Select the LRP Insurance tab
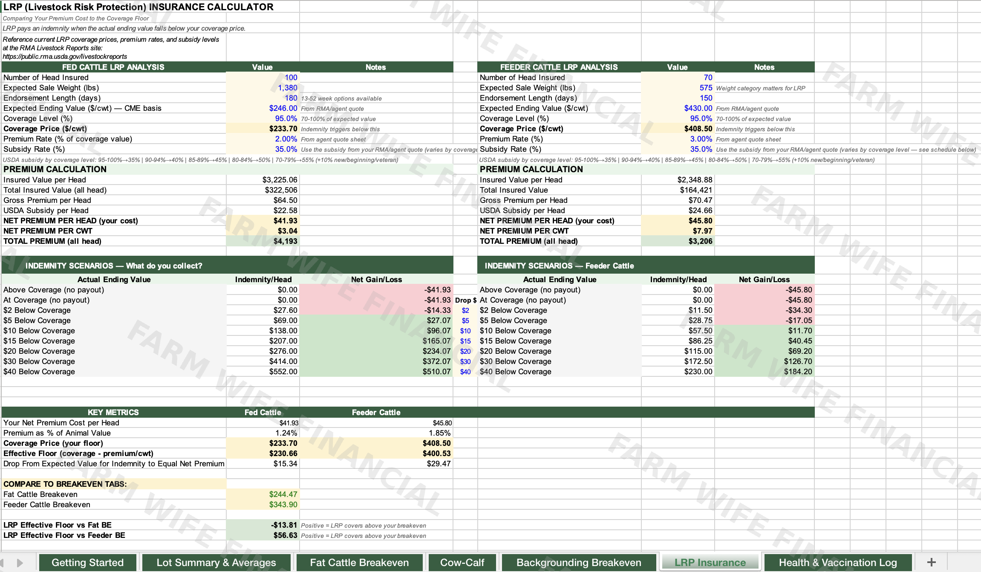This screenshot has height=572, width=981. click(x=710, y=562)
